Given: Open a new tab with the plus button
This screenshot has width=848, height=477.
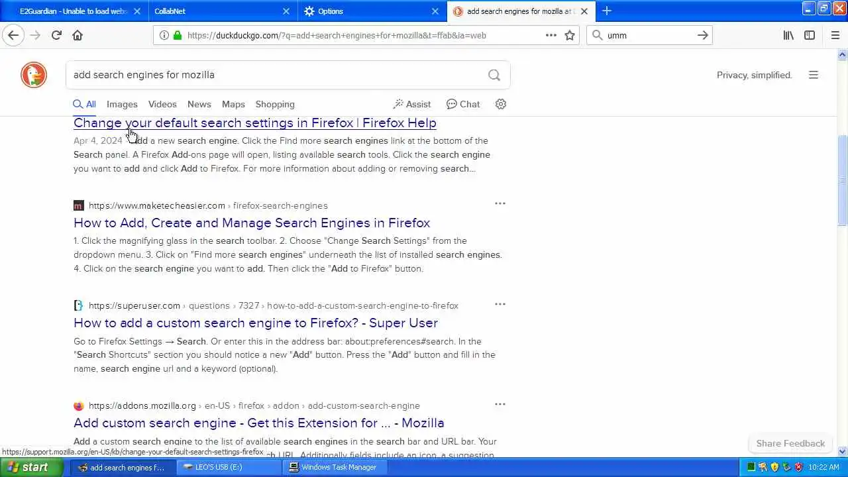Looking at the screenshot, I should [607, 11].
